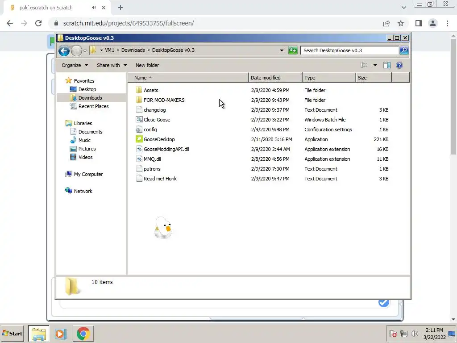Click the New folder button
Image resolution: width=457 pixels, height=343 pixels.
tap(147, 65)
